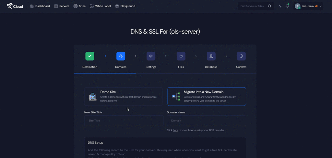
Task: Select Migrate into a New Domain option
Action: click(x=207, y=96)
